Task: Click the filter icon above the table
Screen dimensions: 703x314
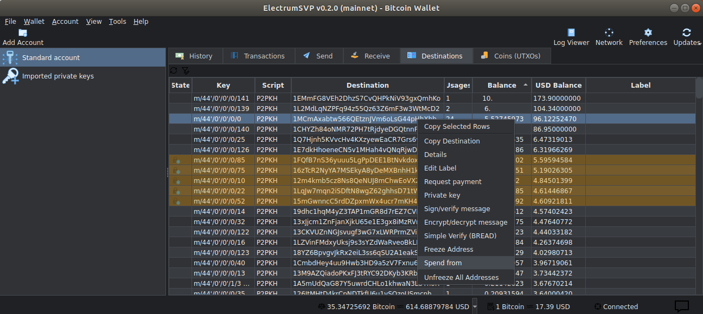Action: (186, 70)
